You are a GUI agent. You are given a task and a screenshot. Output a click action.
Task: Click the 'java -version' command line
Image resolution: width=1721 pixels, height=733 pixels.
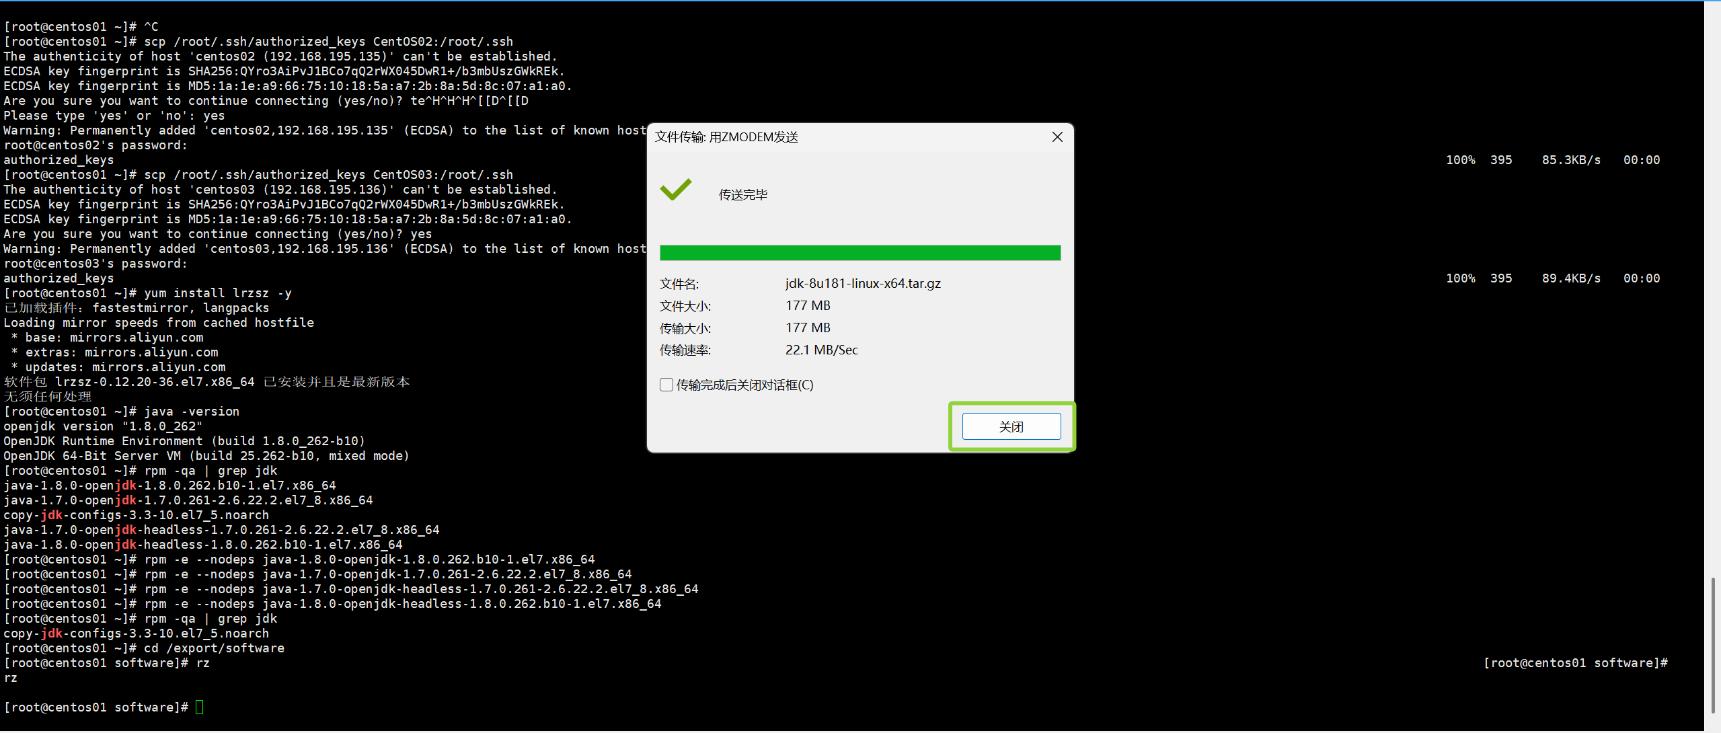(191, 412)
